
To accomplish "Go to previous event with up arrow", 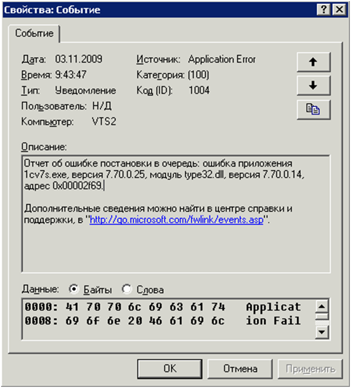I will tap(312, 63).
